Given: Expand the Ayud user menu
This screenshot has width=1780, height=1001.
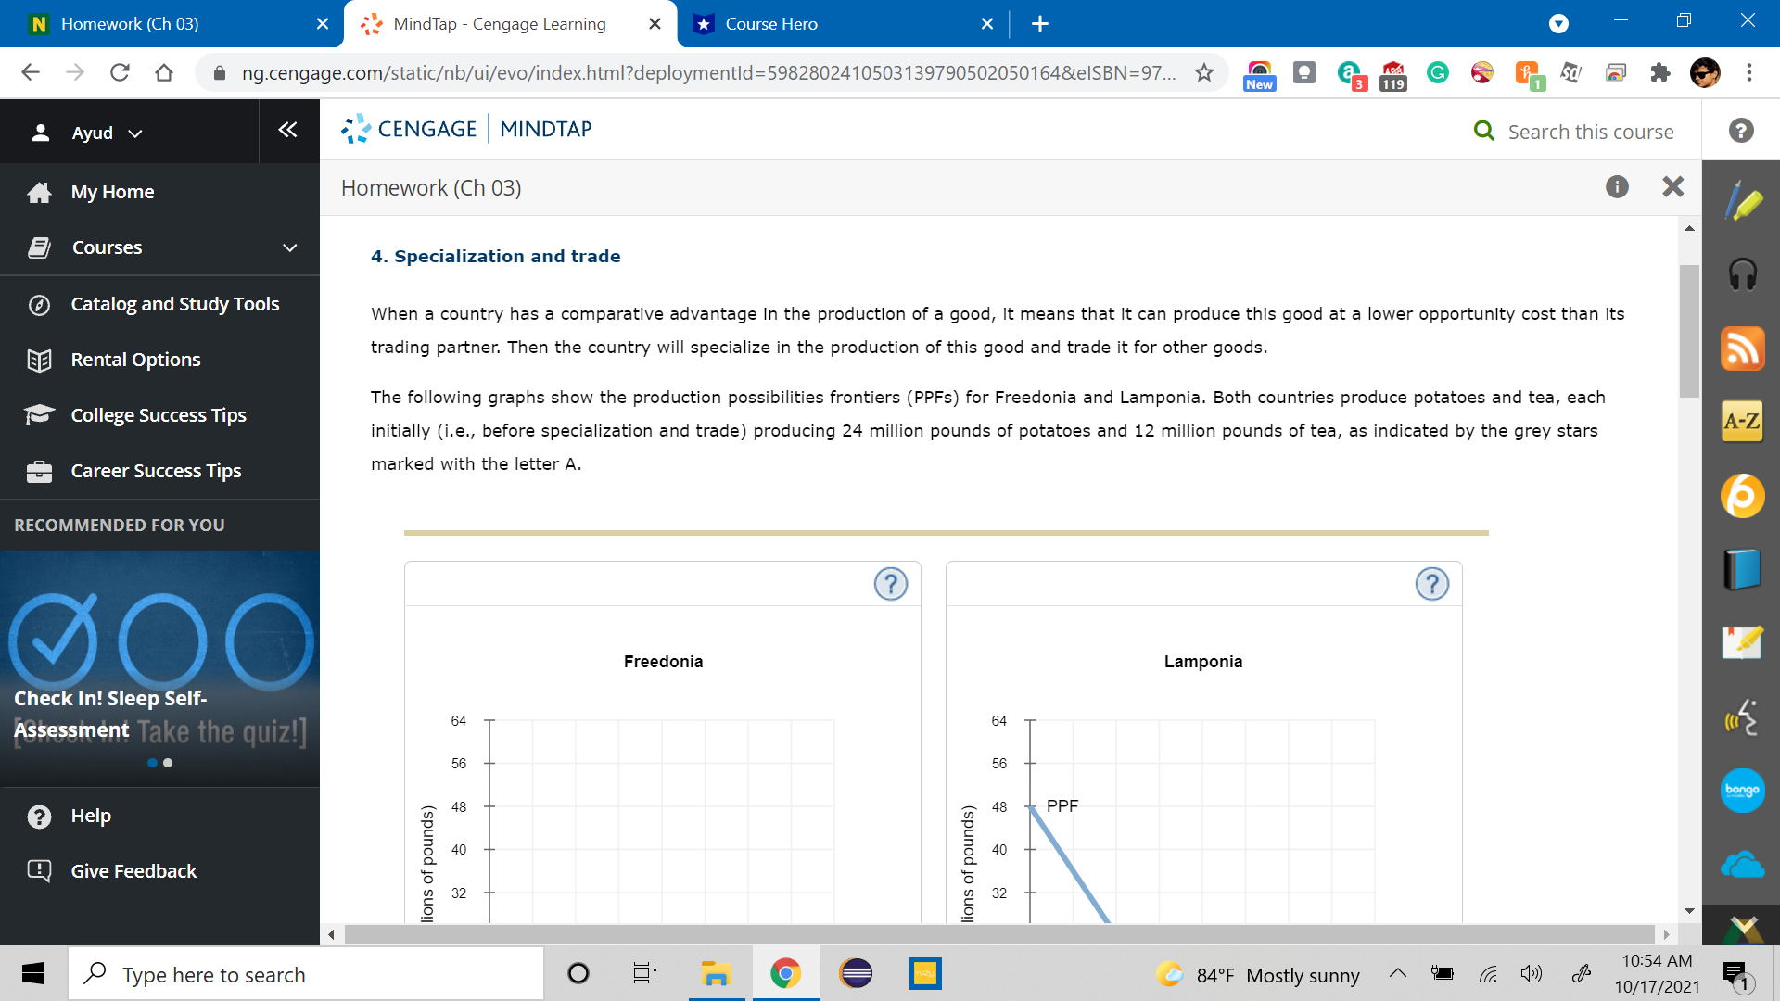Looking at the screenshot, I should click(x=91, y=133).
